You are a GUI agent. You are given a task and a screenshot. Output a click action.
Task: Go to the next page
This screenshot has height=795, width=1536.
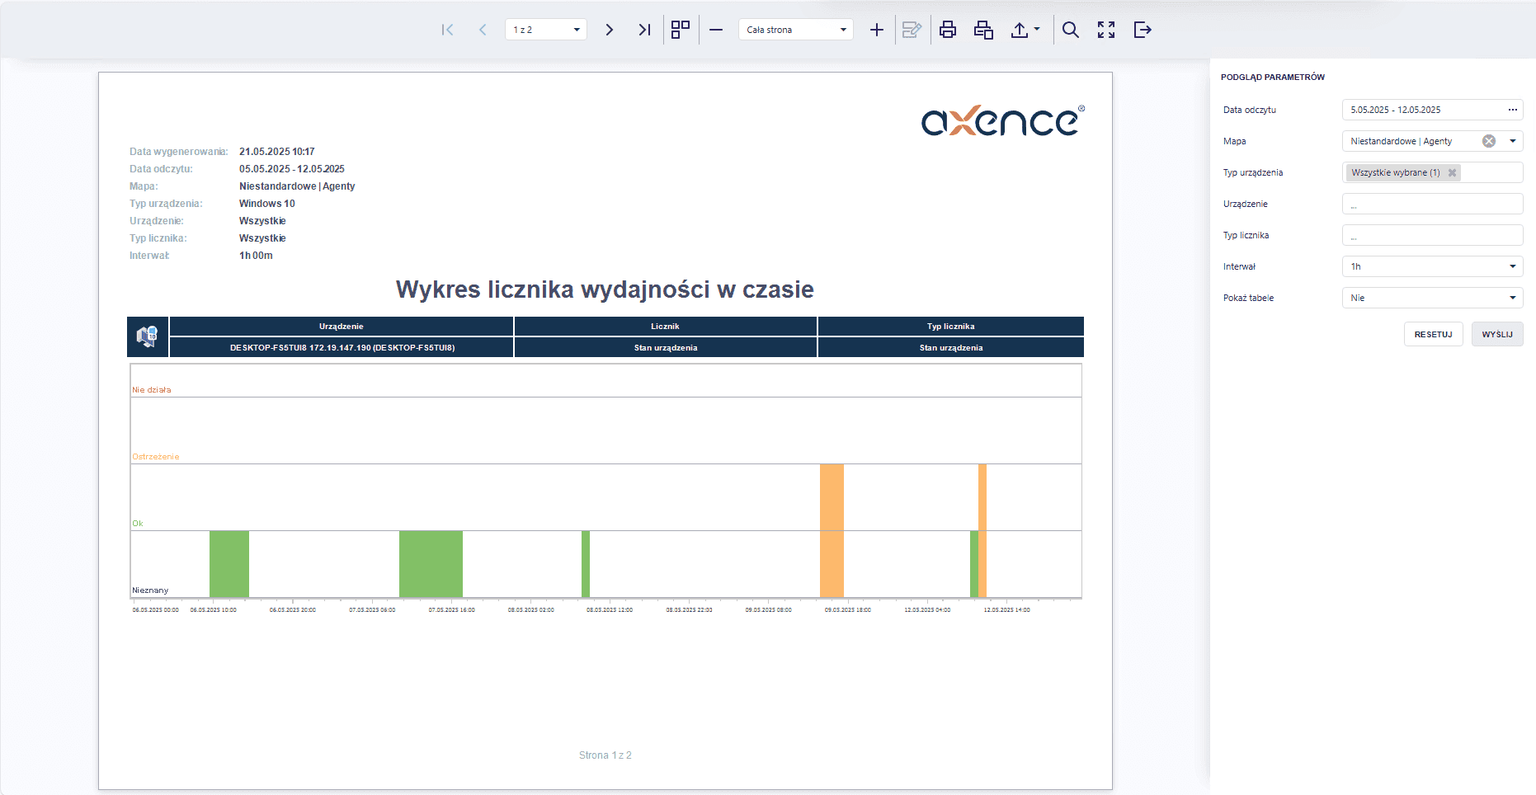[609, 30]
